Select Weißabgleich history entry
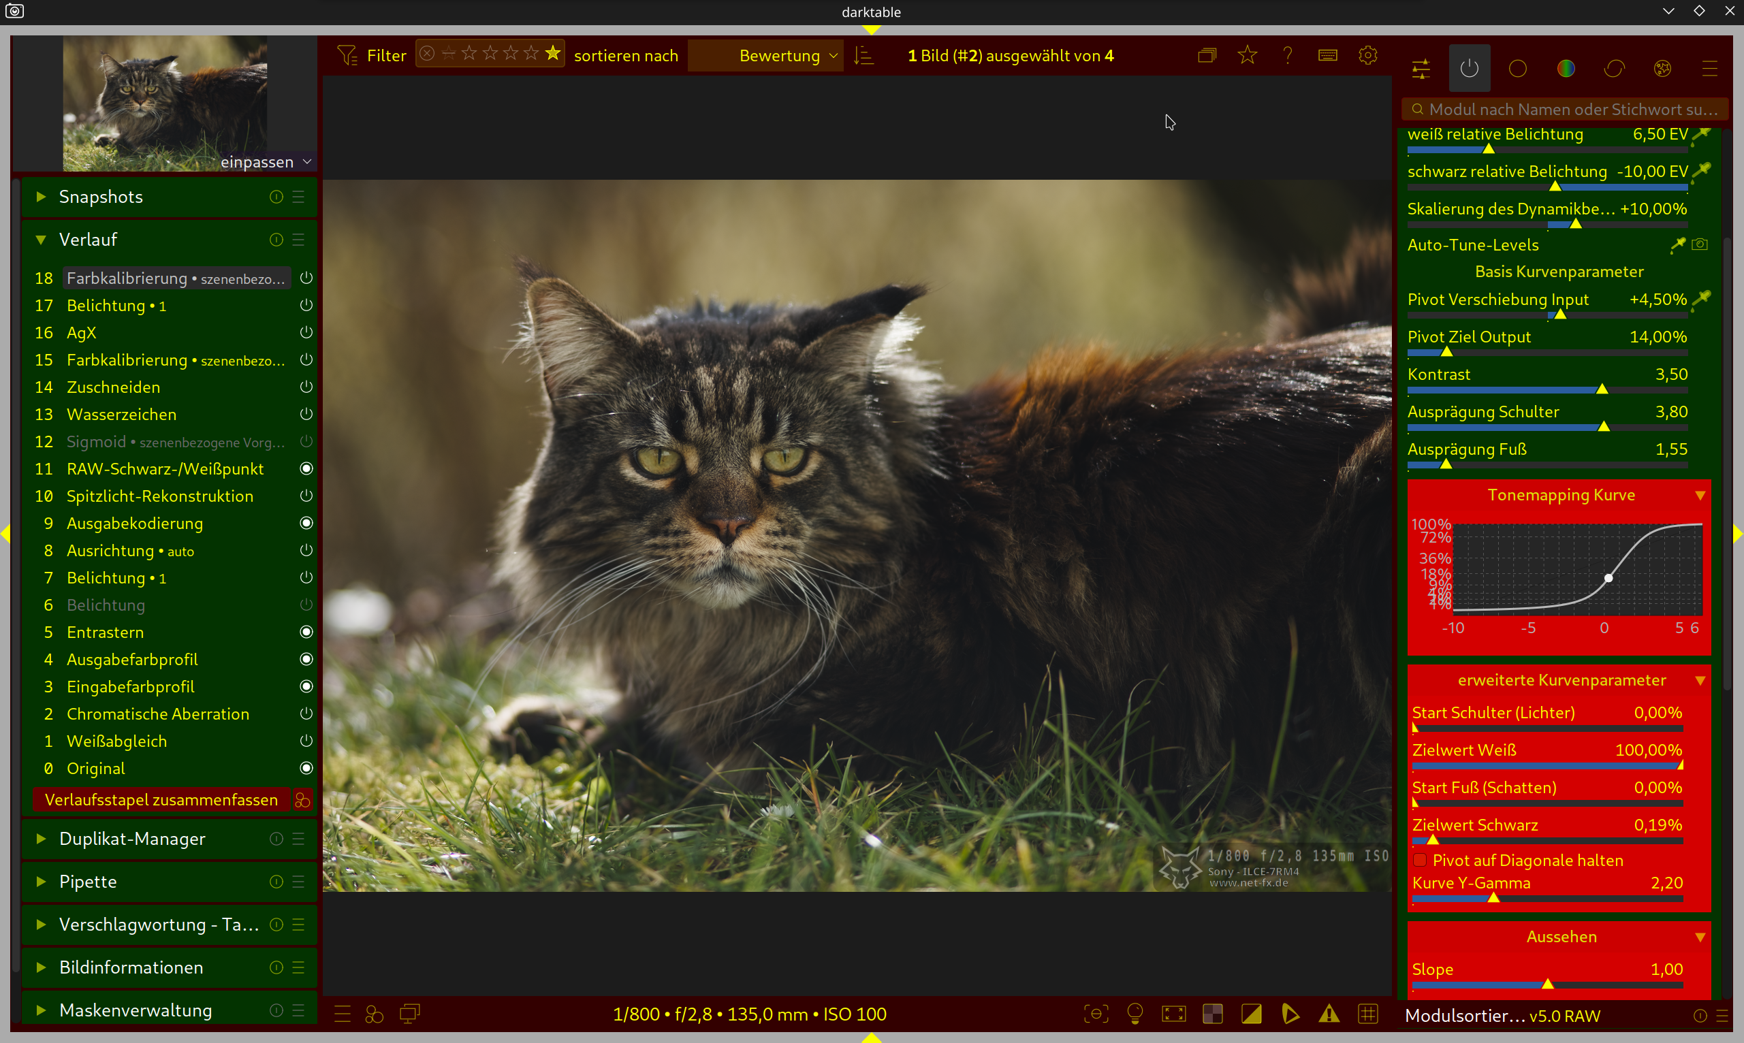 [x=116, y=741]
